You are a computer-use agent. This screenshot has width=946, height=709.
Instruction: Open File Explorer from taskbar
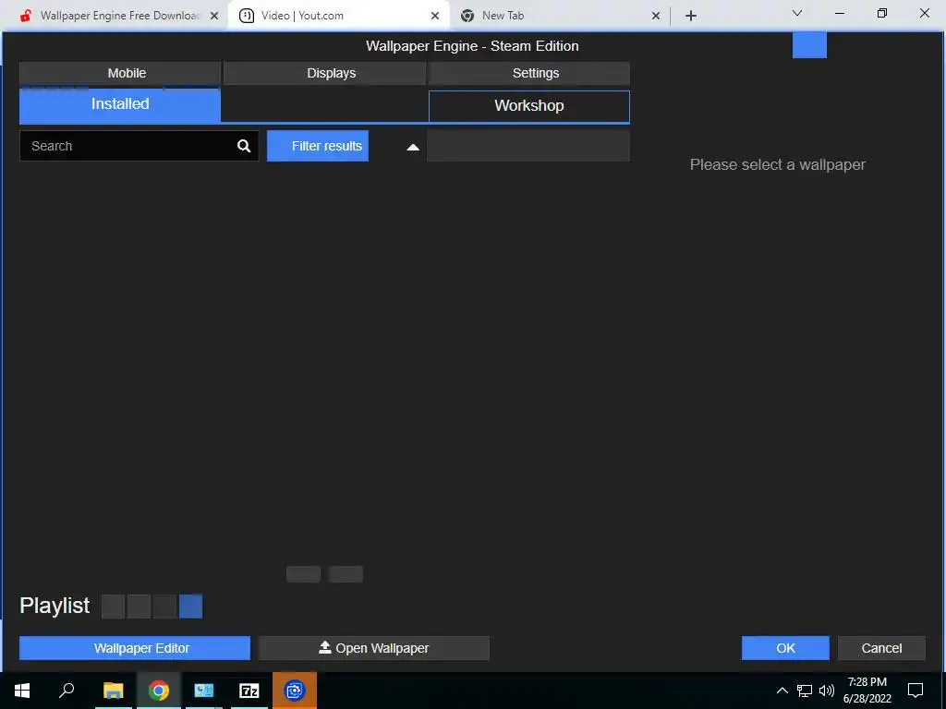tap(113, 691)
